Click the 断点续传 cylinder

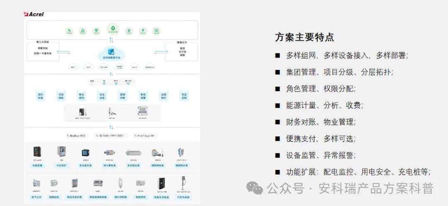click(x=81, y=95)
